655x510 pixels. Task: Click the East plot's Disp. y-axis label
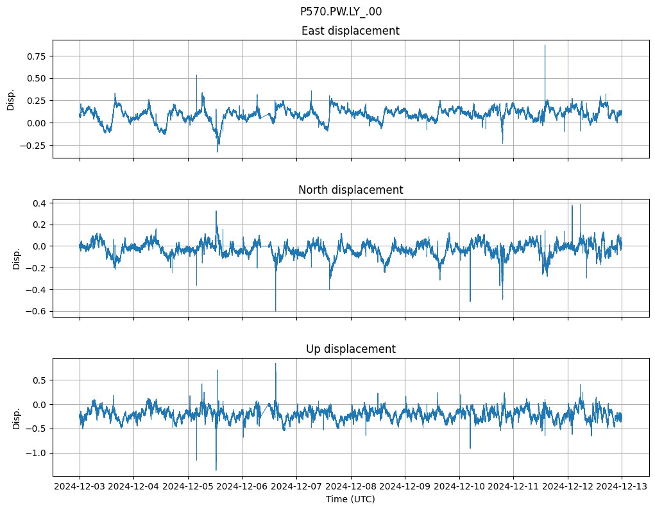coord(11,99)
